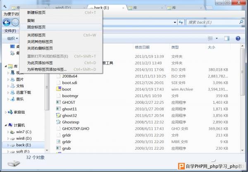Close the back (E:) tab

pyautogui.click(x=123, y=8)
